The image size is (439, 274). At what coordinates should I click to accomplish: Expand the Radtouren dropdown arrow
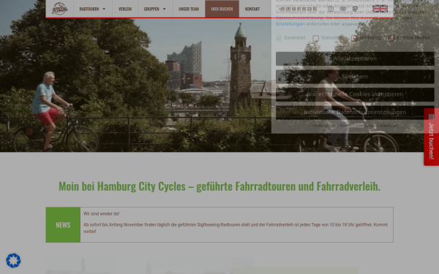point(104,9)
